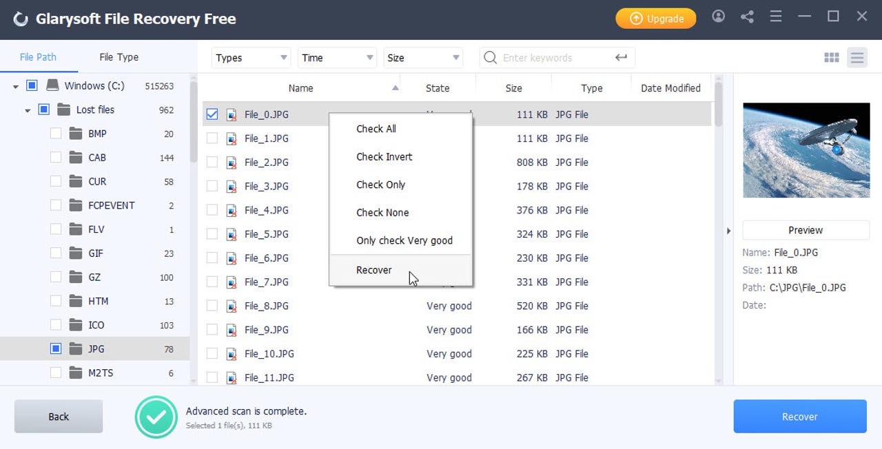
Task: Click the share icon in title bar
Action: click(x=747, y=17)
